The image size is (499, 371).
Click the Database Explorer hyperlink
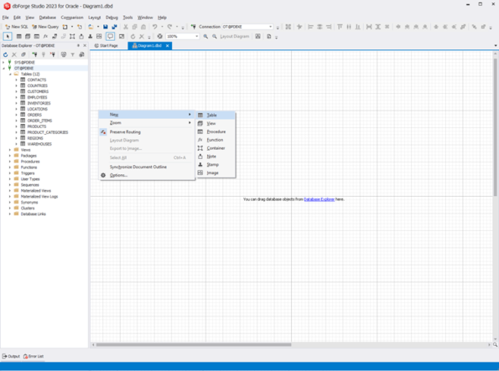tap(320, 199)
